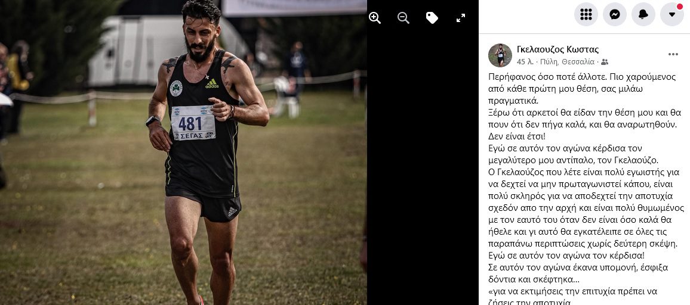Click the black area beside the photo

click(423, 167)
